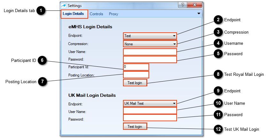Click Test login under UK Mail Login Details
This screenshot has width=269, height=139.
point(135,126)
